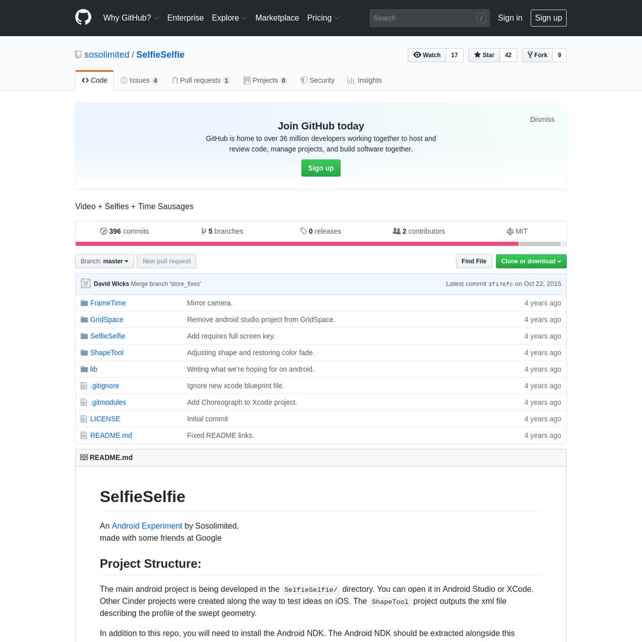The height and width of the screenshot is (642, 642).
Task: Open the SelfieSelfie repository title link
Action: coord(160,55)
